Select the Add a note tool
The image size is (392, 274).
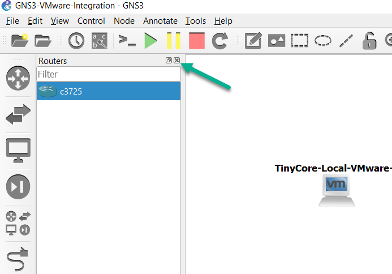pyautogui.click(x=253, y=41)
